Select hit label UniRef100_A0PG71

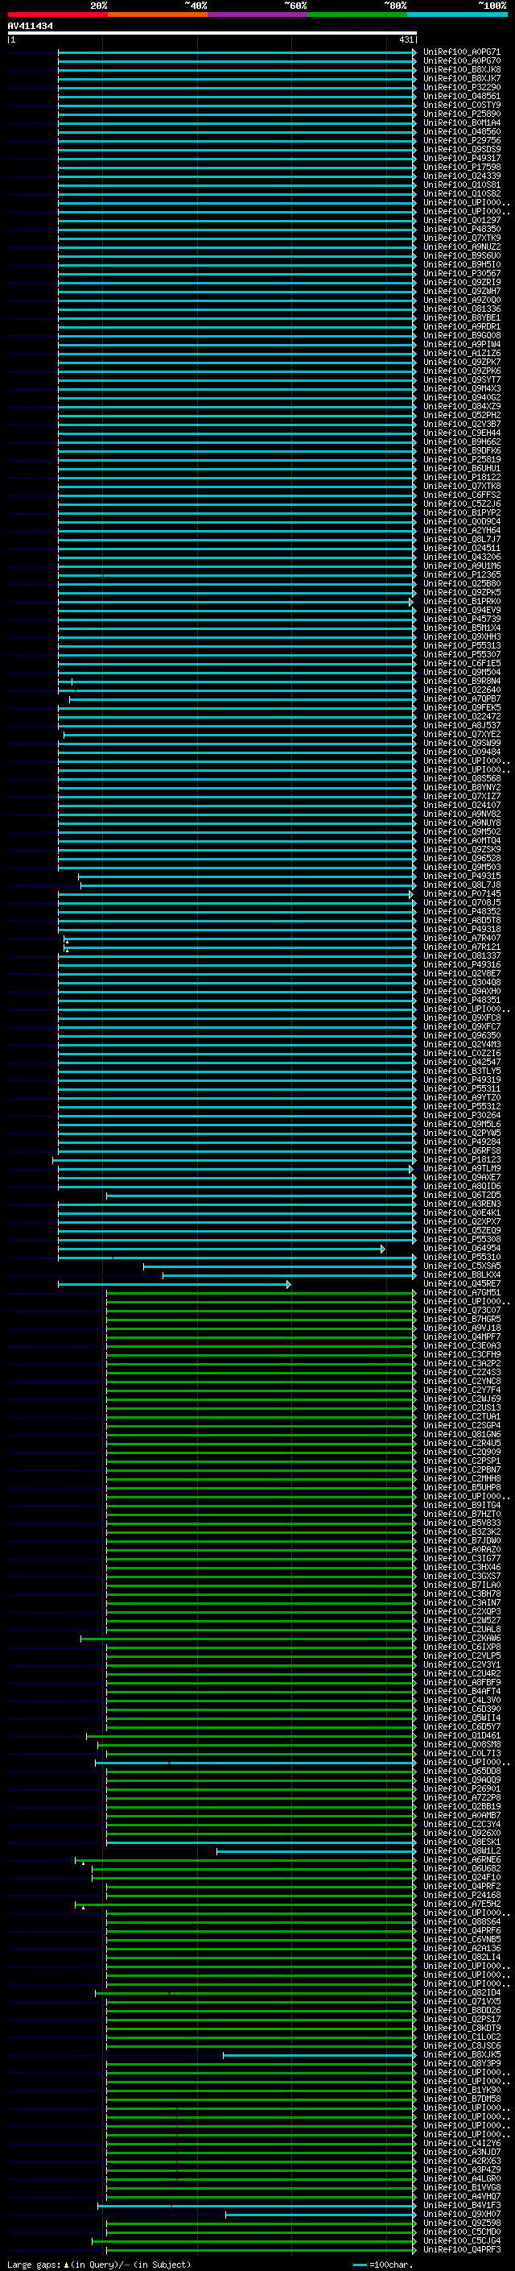[462, 52]
